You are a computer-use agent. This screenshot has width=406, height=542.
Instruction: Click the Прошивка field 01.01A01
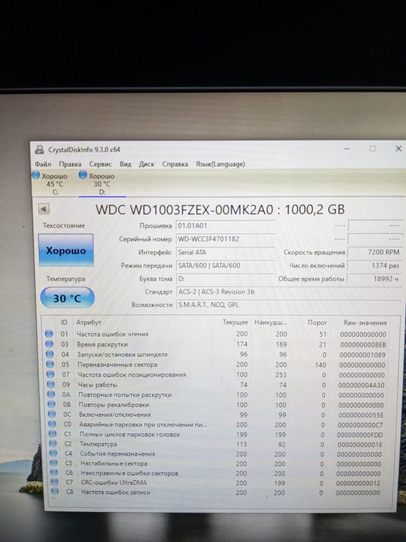[x=225, y=226]
